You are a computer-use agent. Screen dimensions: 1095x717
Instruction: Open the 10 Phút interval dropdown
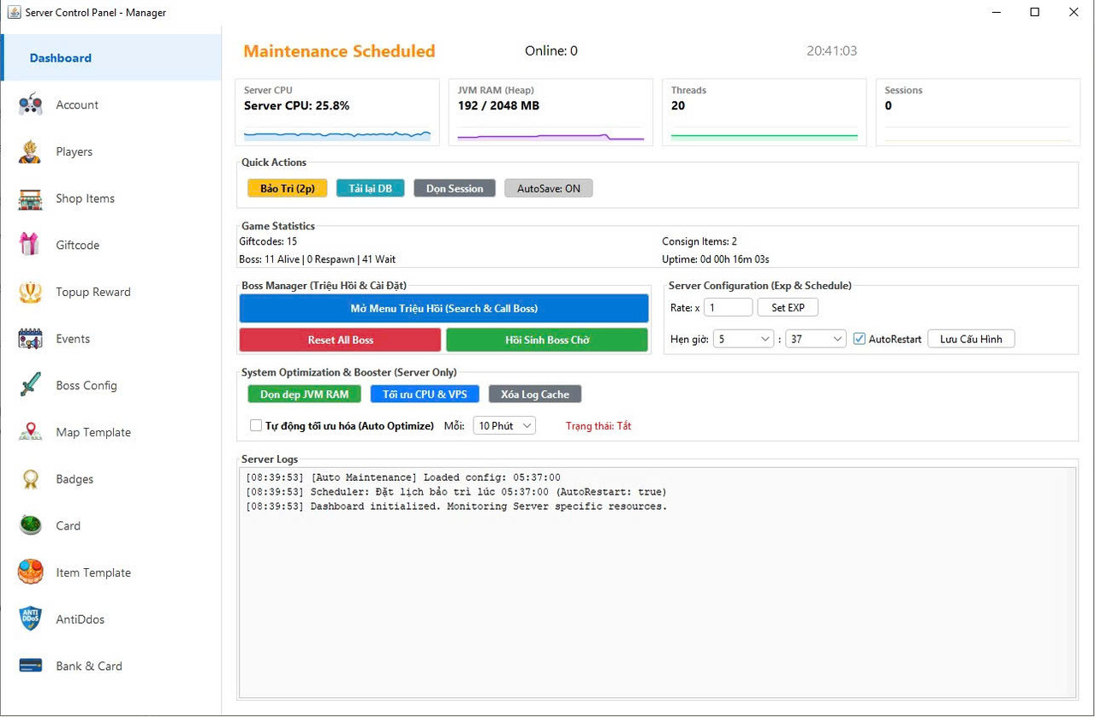[504, 425]
